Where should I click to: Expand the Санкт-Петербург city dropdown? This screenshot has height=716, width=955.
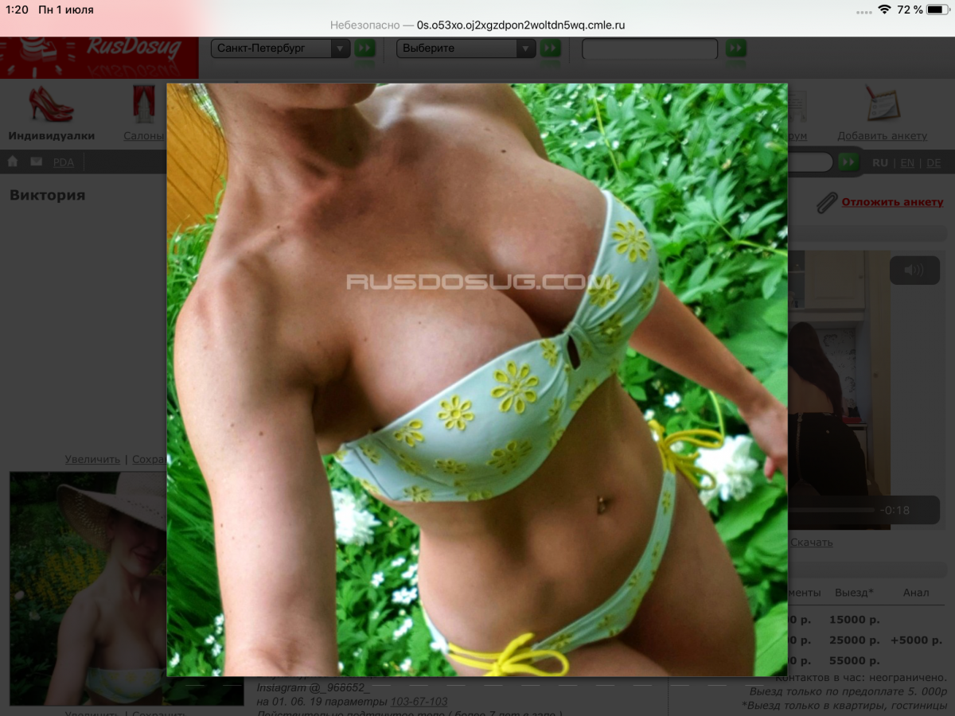click(x=280, y=48)
